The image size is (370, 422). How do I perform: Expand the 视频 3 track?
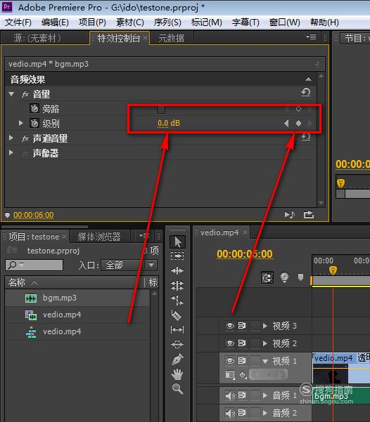264,326
